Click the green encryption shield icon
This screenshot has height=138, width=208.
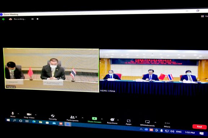click(3, 19)
